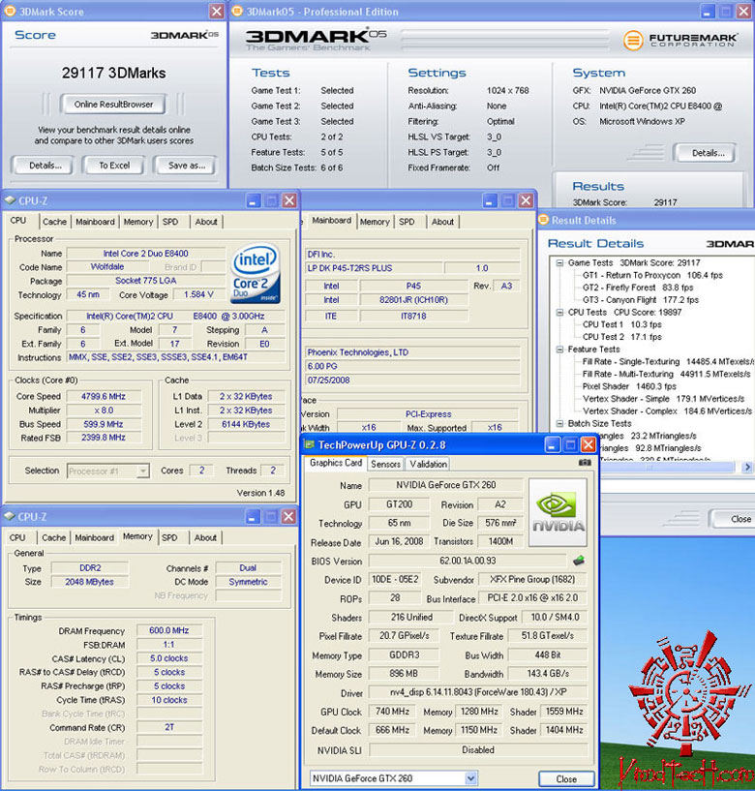Image resolution: width=755 pixels, height=791 pixels.
Task: Click the Result Details title bar icon
Action: coord(544,220)
